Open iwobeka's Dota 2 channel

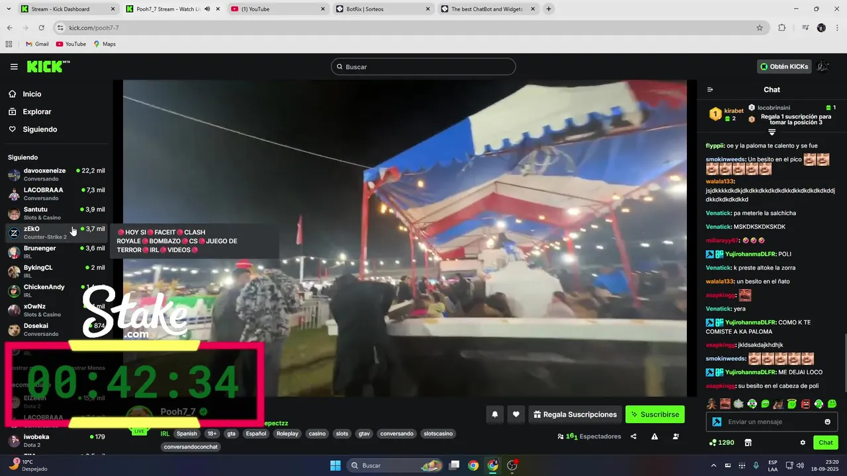tap(56, 440)
